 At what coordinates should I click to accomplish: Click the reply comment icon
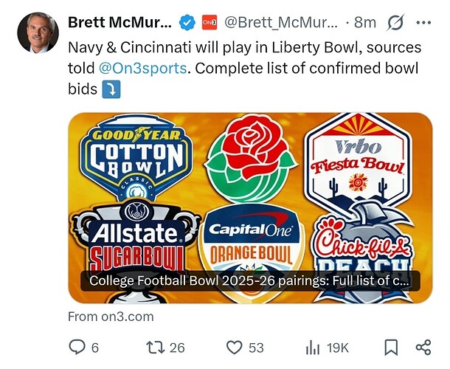[77, 347]
